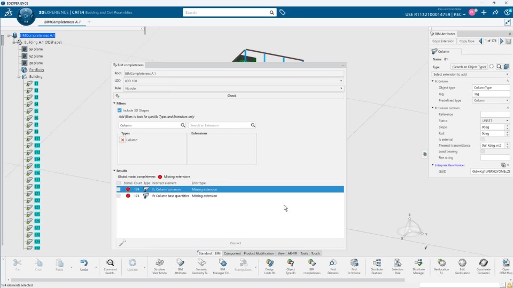Open the Rule dropdown showing No rule

pos(234,88)
